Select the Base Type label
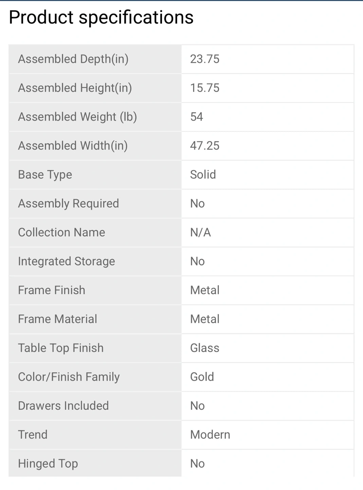 pos(45,175)
